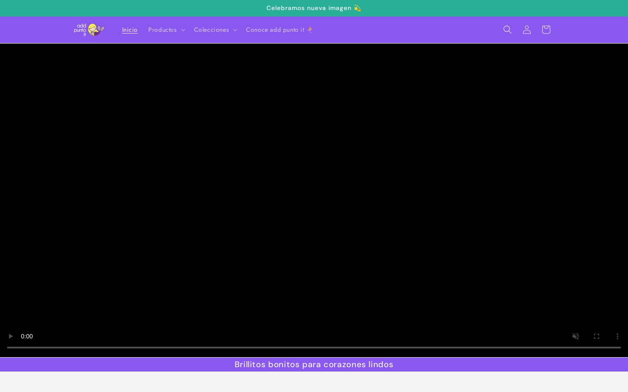
Task: Click the Celebramos nueva imagen announcement
Action: coord(314,8)
